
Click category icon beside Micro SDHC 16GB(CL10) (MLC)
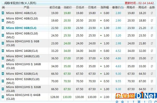tap(3, 58)
